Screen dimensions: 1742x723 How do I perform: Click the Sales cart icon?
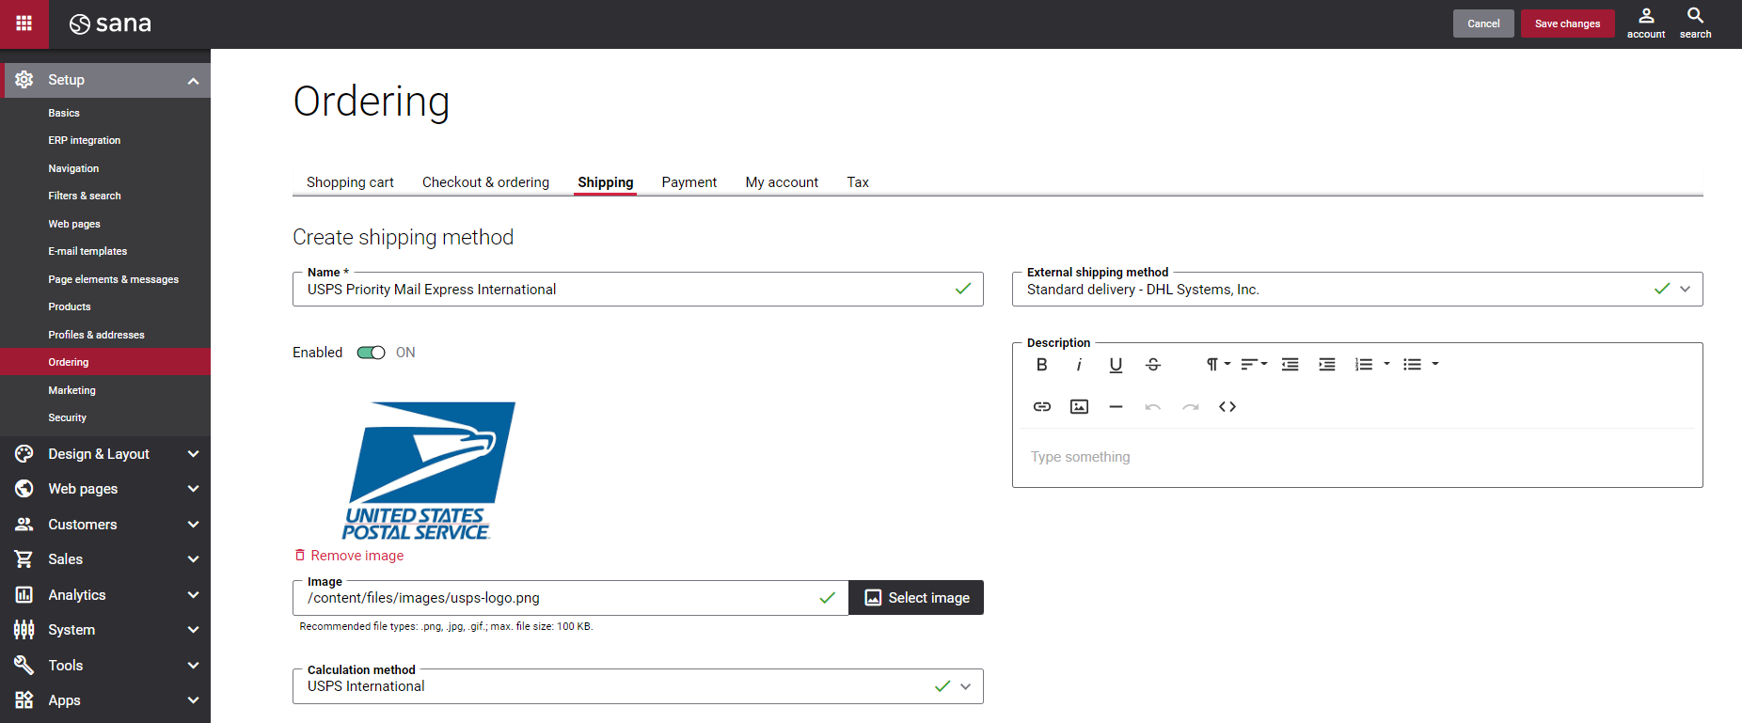tap(24, 559)
